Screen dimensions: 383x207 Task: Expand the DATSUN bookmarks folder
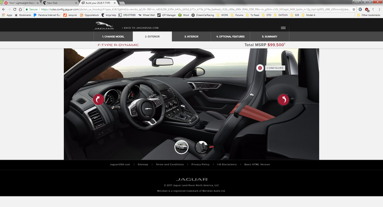(281, 15)
